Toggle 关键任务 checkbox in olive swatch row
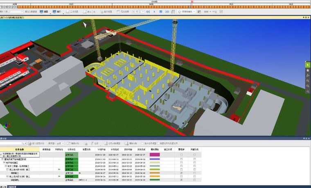 point(194,170)
